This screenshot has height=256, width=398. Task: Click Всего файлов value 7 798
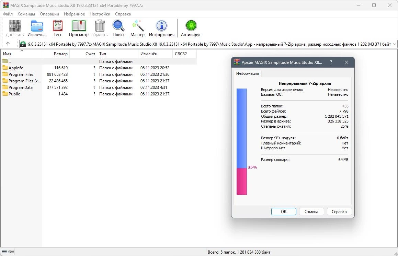pos(344,111)
